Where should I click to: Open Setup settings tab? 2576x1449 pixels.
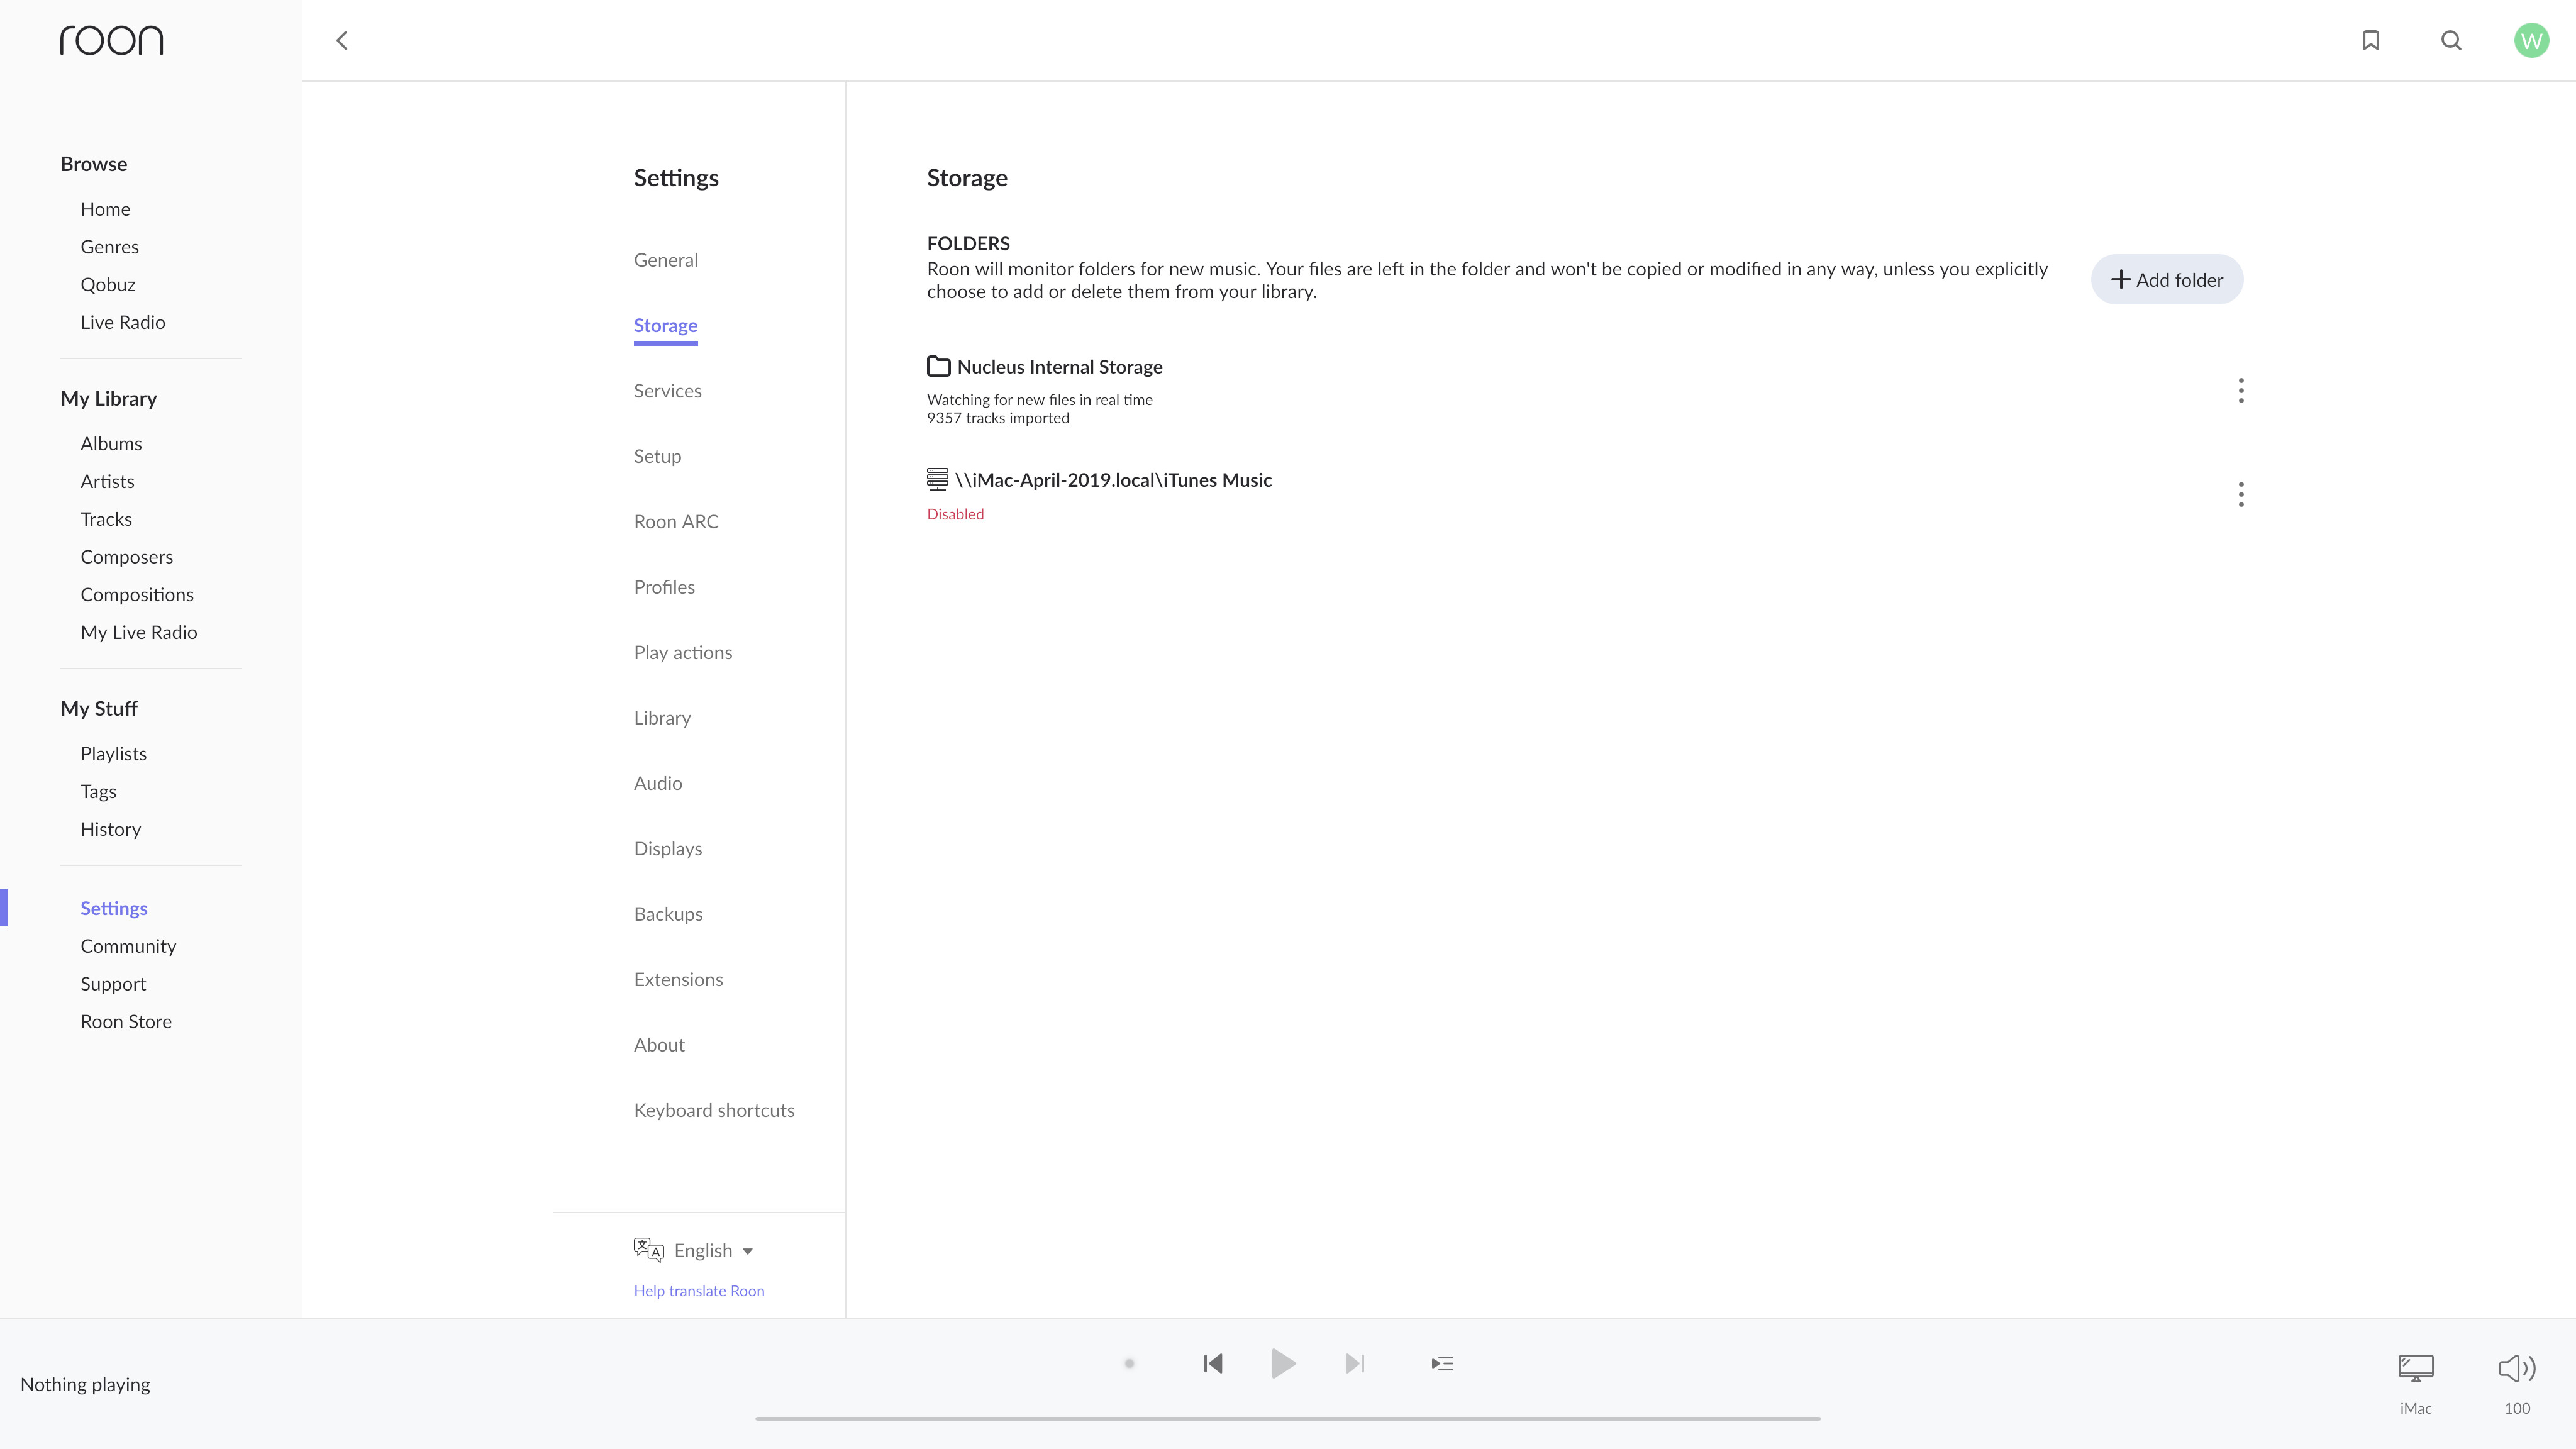tap(657, 456)
